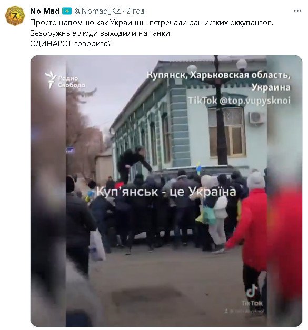Click the small TikTok username watermark at bottom

244,311
